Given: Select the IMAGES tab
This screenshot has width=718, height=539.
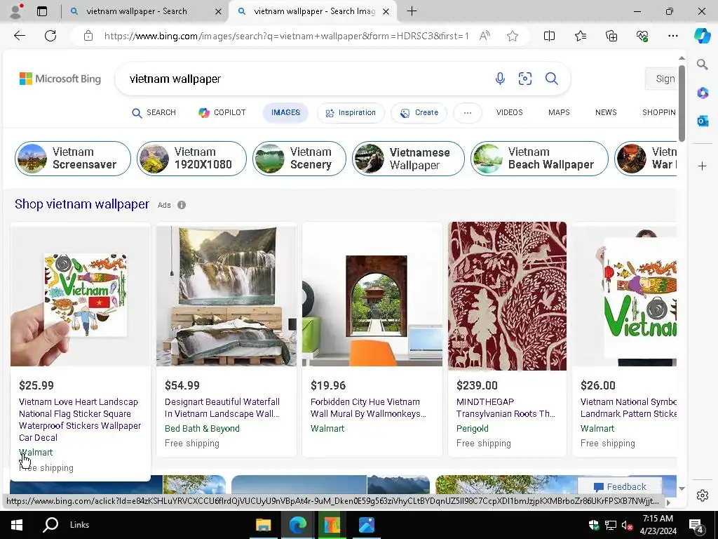Looking at the screenshot, I should click(x=285, y=112).
